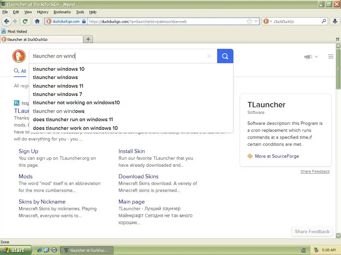This screenshot has width=341, height=255.
Task: Reload the current page
Action: [25, 21]
